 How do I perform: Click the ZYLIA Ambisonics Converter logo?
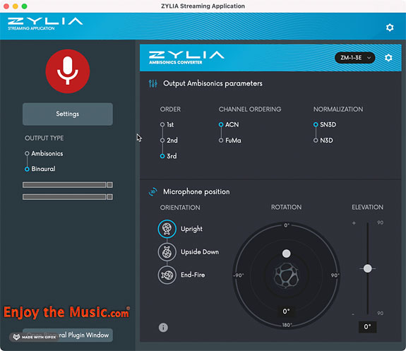coord(186,57)
